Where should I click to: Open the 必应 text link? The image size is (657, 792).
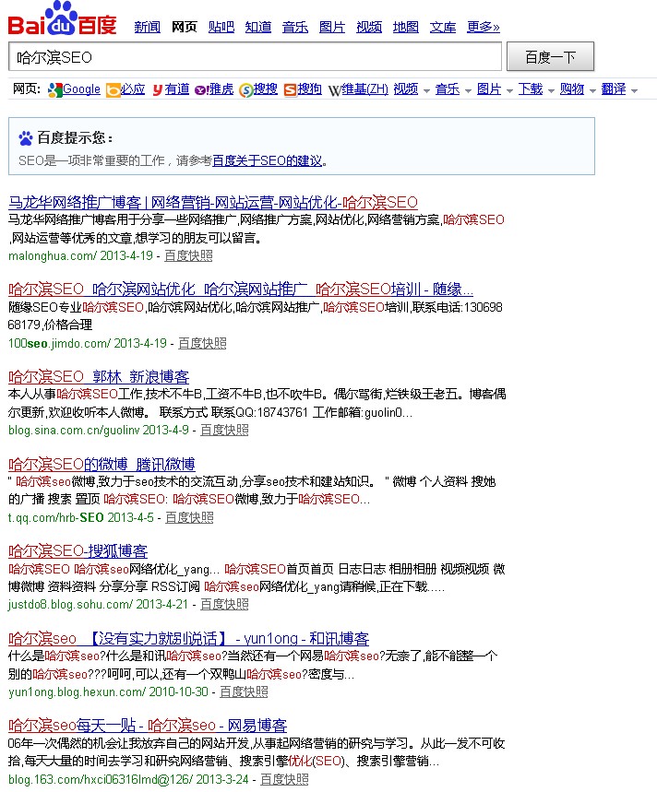pos(133,89)
